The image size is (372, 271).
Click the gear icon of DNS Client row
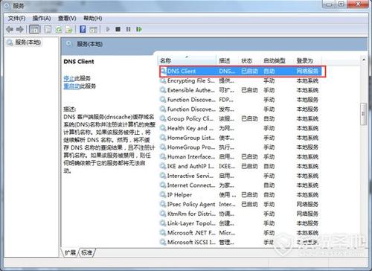(163, 71)
